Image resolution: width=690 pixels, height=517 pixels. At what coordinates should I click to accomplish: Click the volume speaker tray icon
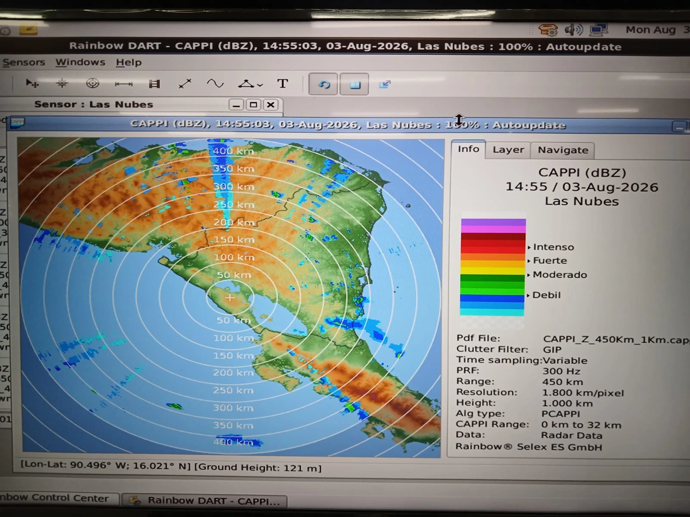tap(573, 30)
